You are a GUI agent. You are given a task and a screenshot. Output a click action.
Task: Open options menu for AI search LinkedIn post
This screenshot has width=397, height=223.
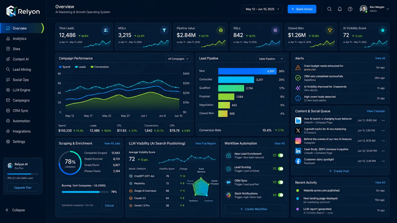click(383, 120)
